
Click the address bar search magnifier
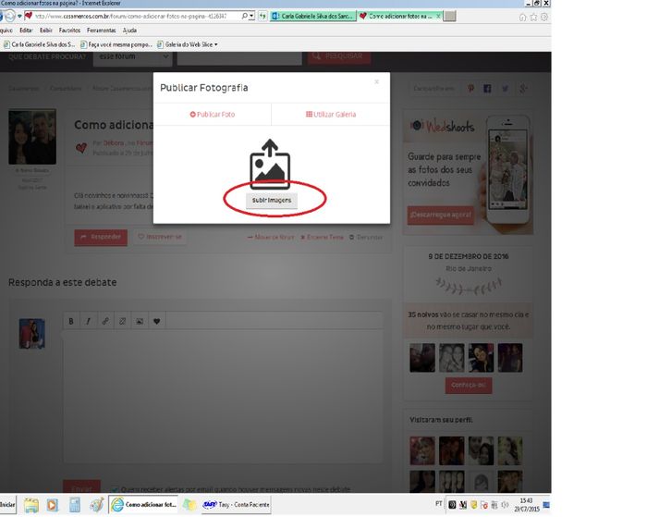(x=244, y=16)
